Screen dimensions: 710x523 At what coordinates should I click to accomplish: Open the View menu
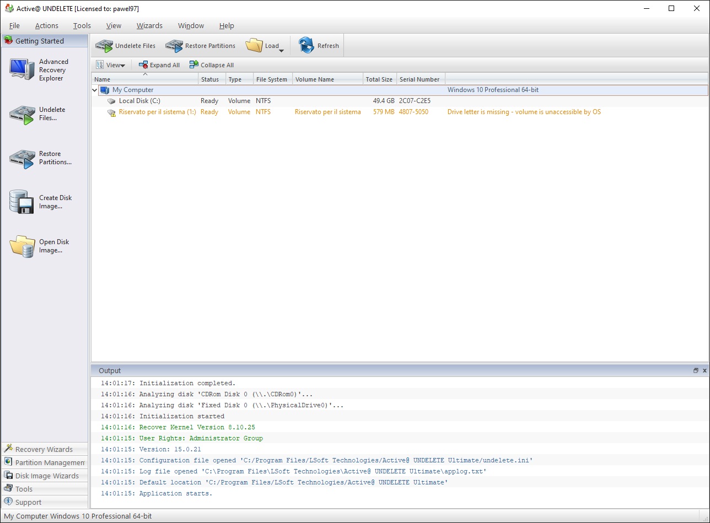click(114, 25)
